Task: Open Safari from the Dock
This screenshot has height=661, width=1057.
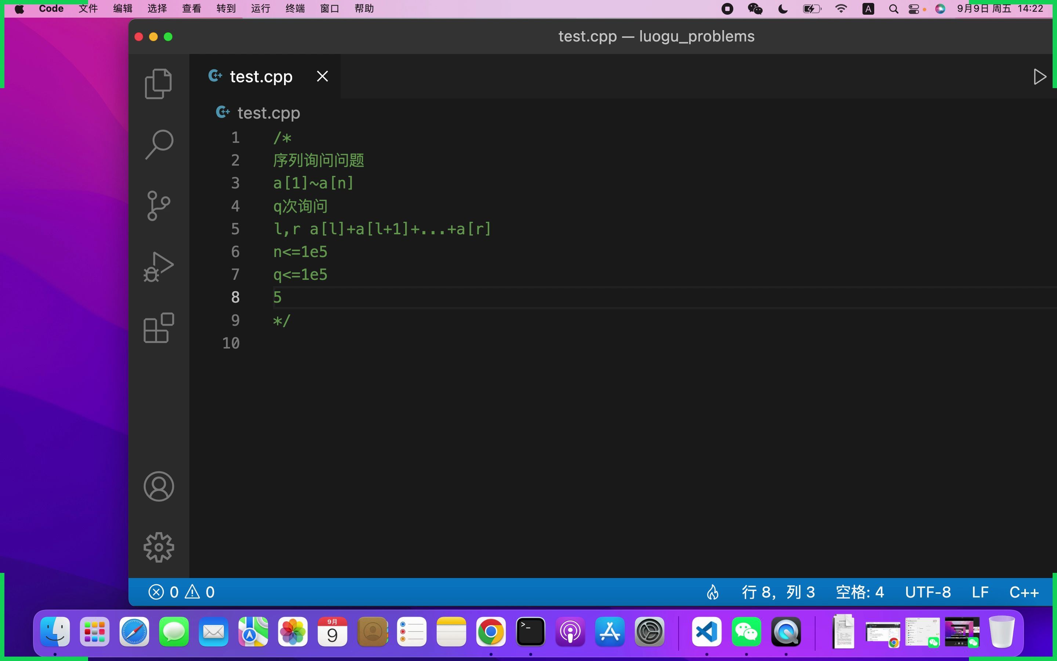Action: 134,632
